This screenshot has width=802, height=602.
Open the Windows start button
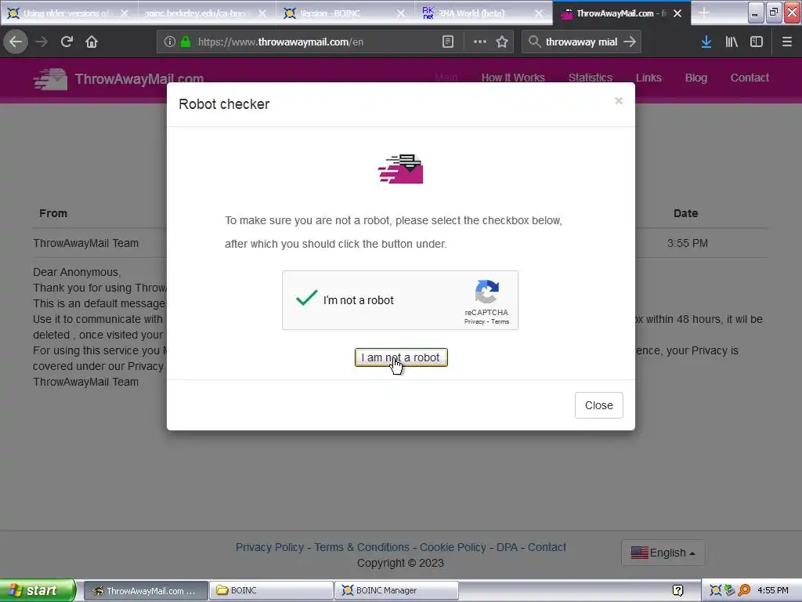[x=38, y=590]
